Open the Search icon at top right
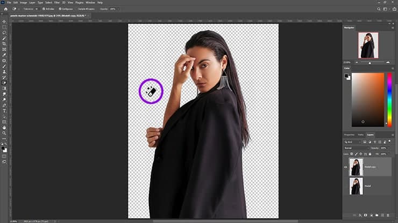Image resolution: width=398 pixels, height=223 pixels. 379,9
